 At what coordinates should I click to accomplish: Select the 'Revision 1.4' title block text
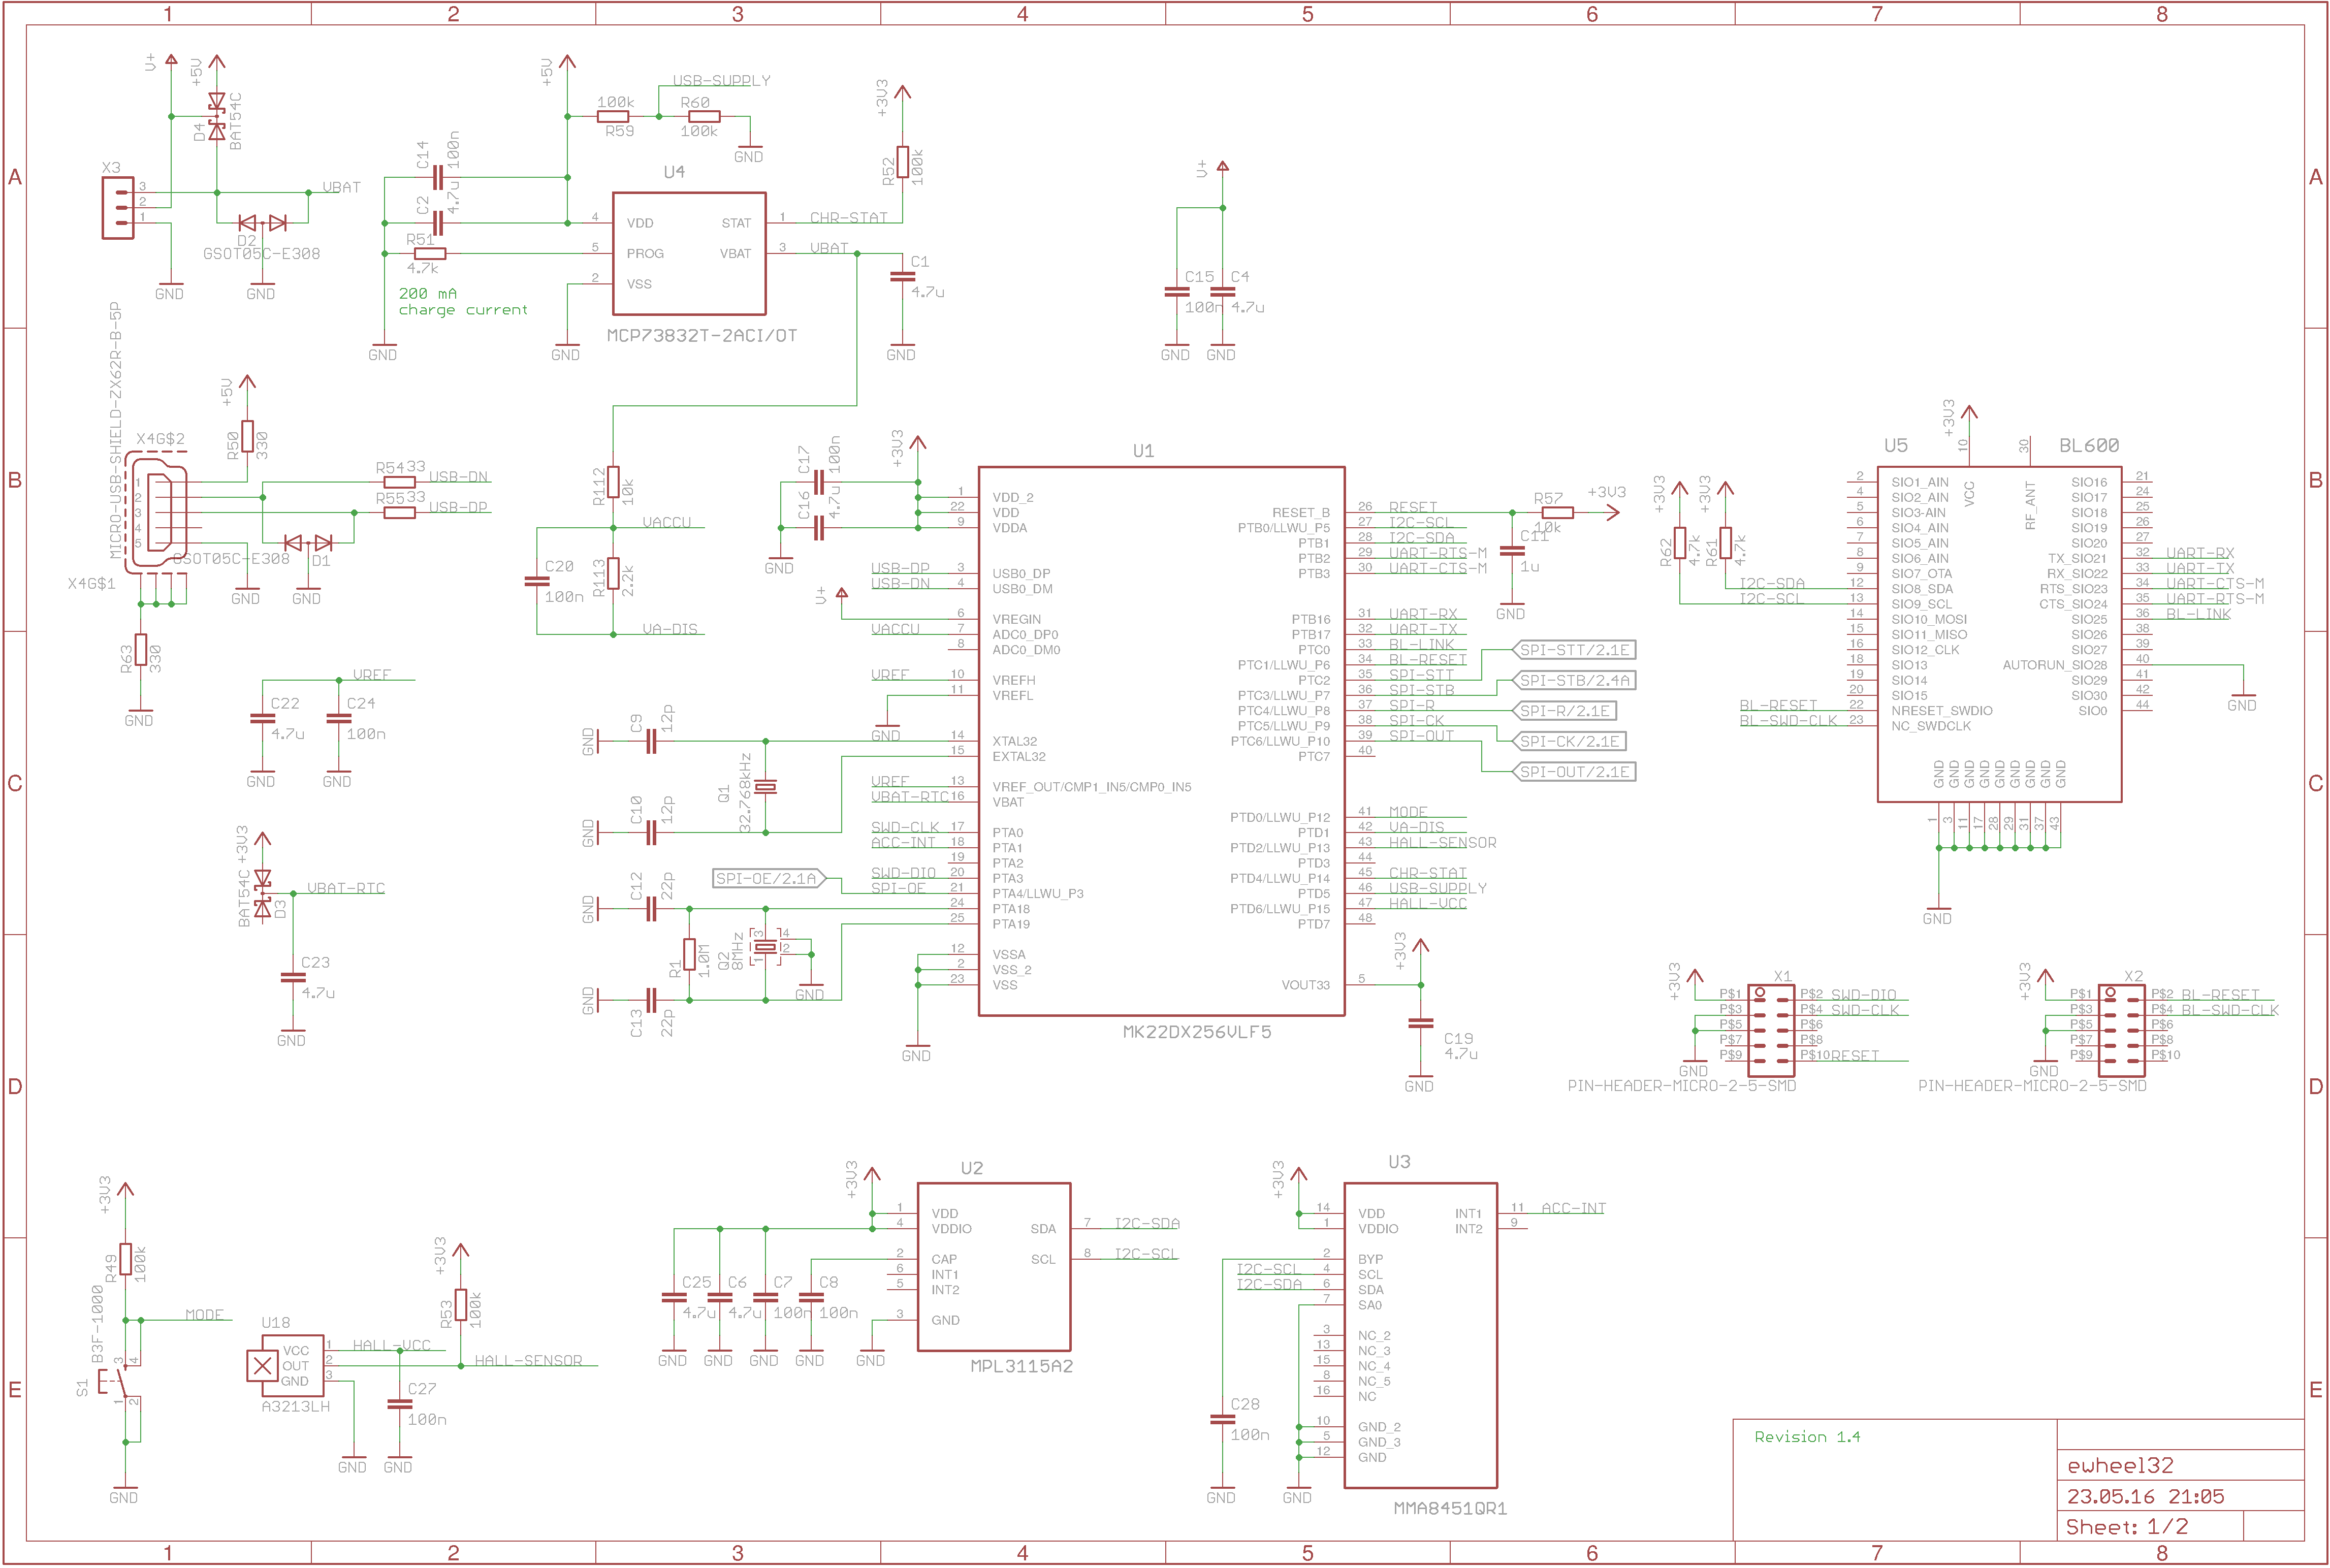pos(1807,1437)
